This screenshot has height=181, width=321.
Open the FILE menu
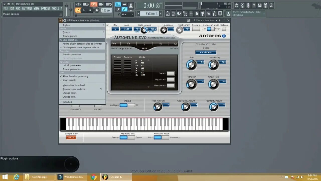(6, 9)
